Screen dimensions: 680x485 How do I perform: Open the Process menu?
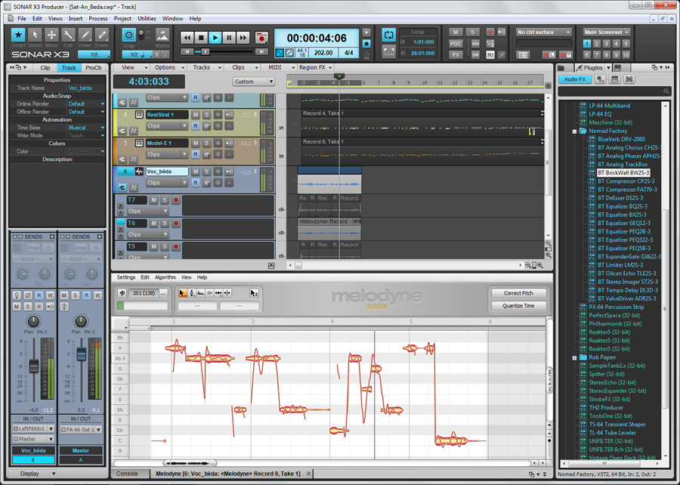(x=97, y=18)
